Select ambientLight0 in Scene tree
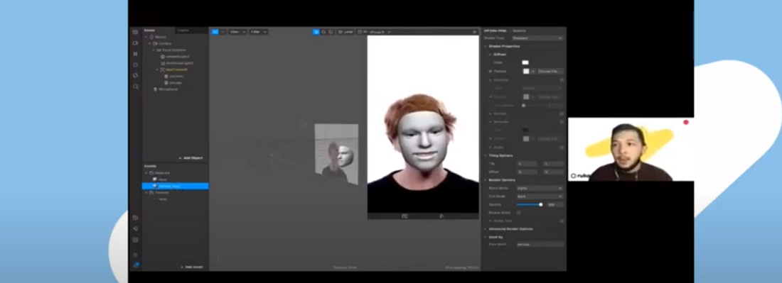The width and height of the screenshot is (782, 283). 177,57
